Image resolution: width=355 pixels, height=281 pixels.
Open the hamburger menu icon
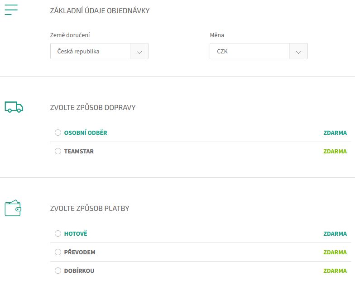[x=11, y=10]
